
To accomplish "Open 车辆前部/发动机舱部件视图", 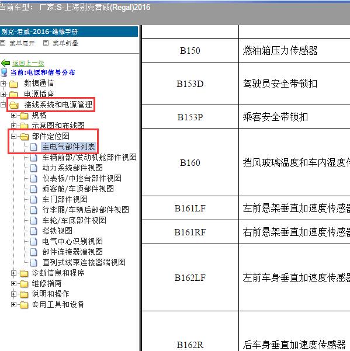I will coord(89,157).
